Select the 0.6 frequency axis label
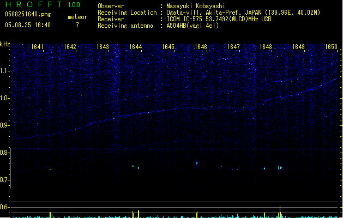343x218 pixels. [x=5, y=207]
